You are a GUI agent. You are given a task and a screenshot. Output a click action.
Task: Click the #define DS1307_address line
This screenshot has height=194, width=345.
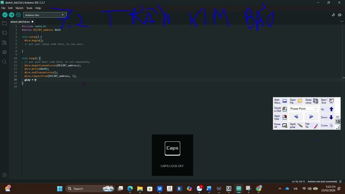click(x=41, y=30)
